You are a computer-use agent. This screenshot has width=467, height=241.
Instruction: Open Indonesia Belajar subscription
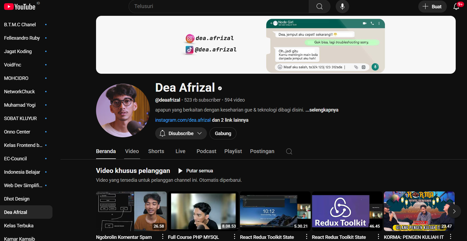click(26, 172)
